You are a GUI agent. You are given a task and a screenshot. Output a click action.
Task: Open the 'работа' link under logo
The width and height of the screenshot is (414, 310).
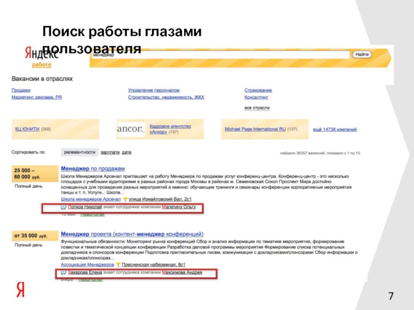pyautogui.click(x=41, y=65)
